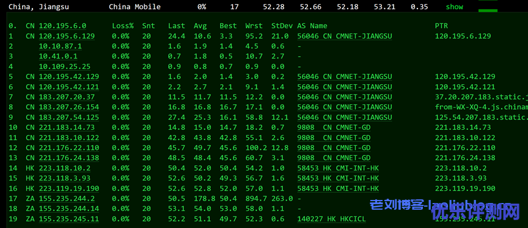Click final hop IP 155.235.245.11
This screenshot has height=228, width=528.
[69, 219]
